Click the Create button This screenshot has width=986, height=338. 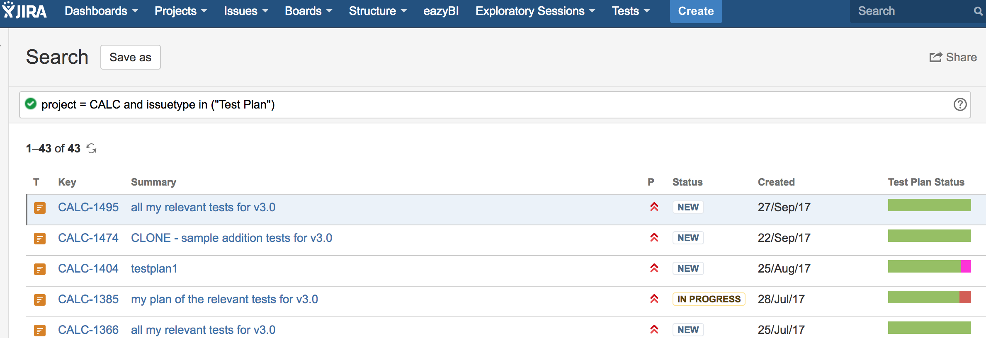click(x=696, y=11)
